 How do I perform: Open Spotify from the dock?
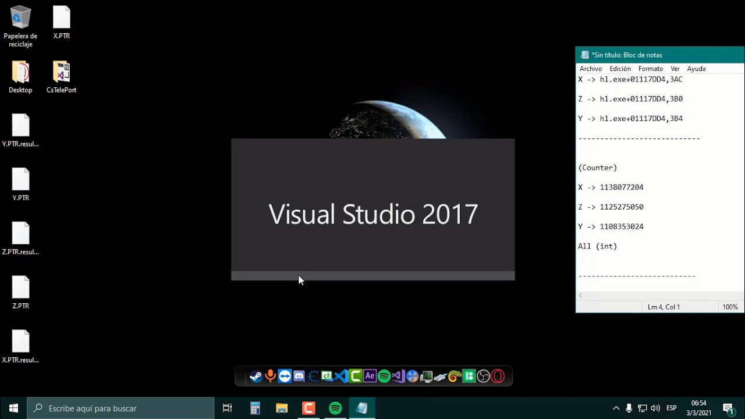(x=384, y=377)
